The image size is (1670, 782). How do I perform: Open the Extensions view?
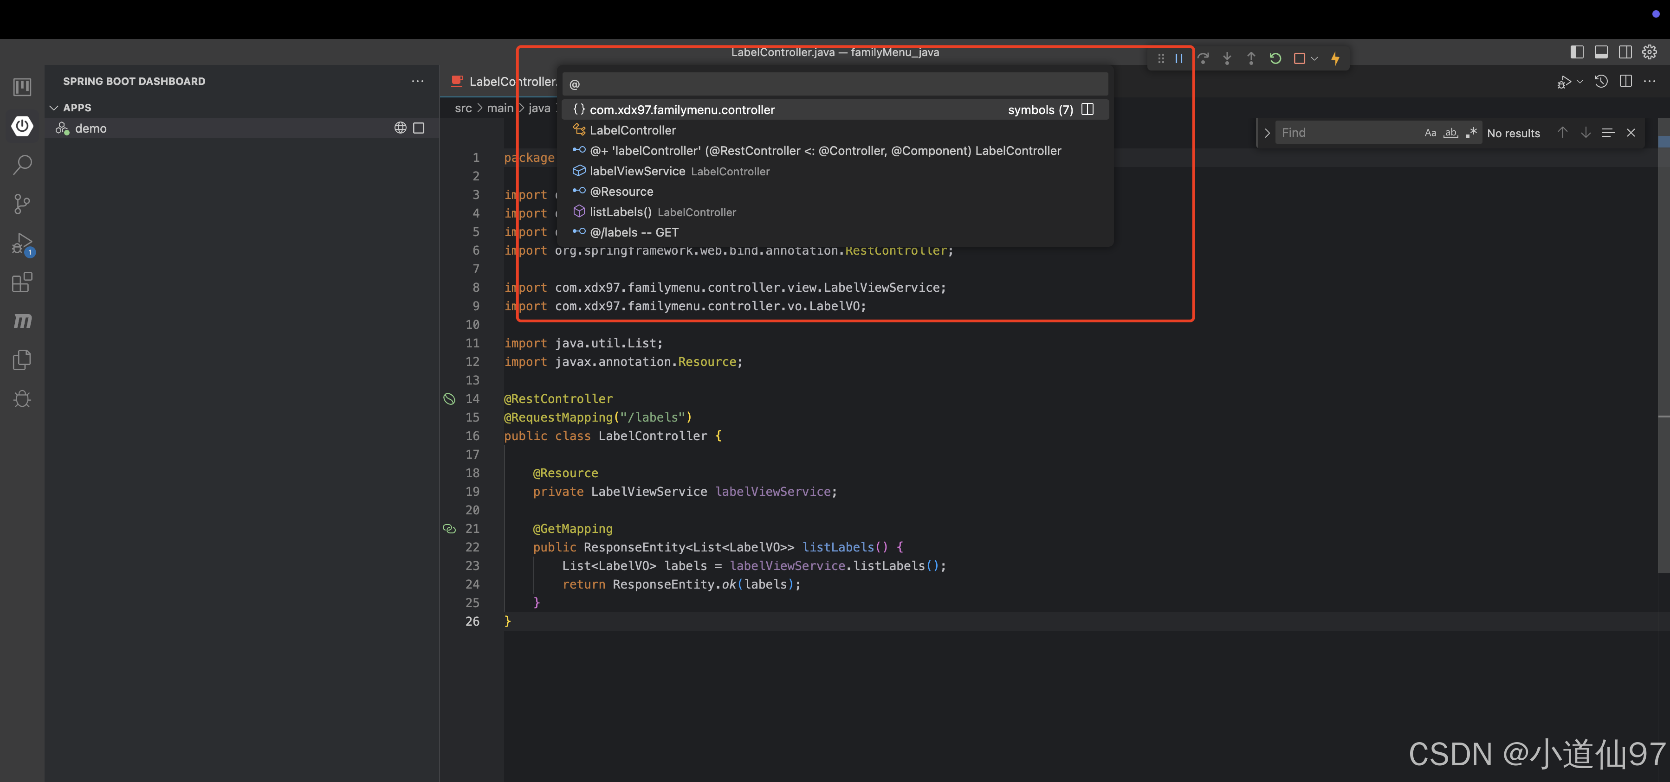(x=22, y=282)
